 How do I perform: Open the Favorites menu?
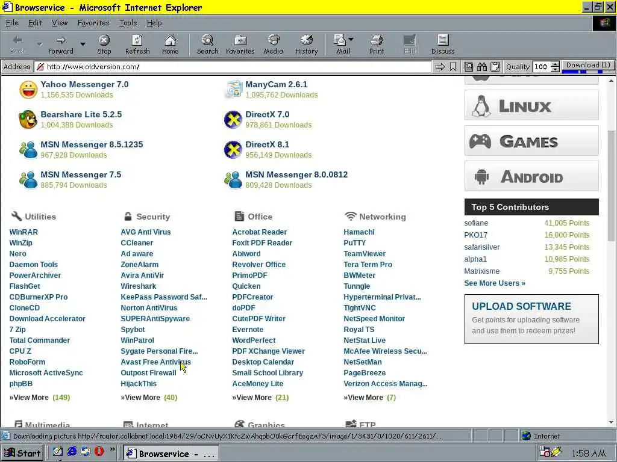(x=93, y=23)
